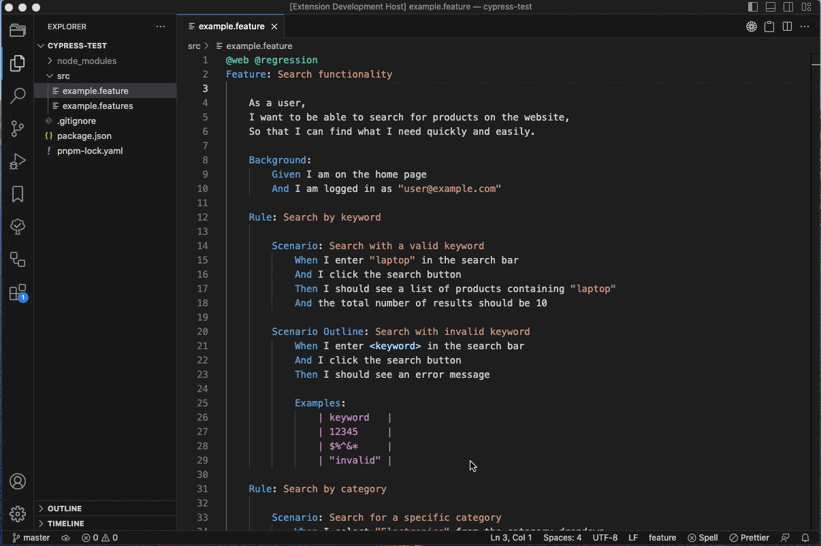Open the Explorer Views and More Actions ellipsis
Screen dimensions: 821x546
coord(161,27)
